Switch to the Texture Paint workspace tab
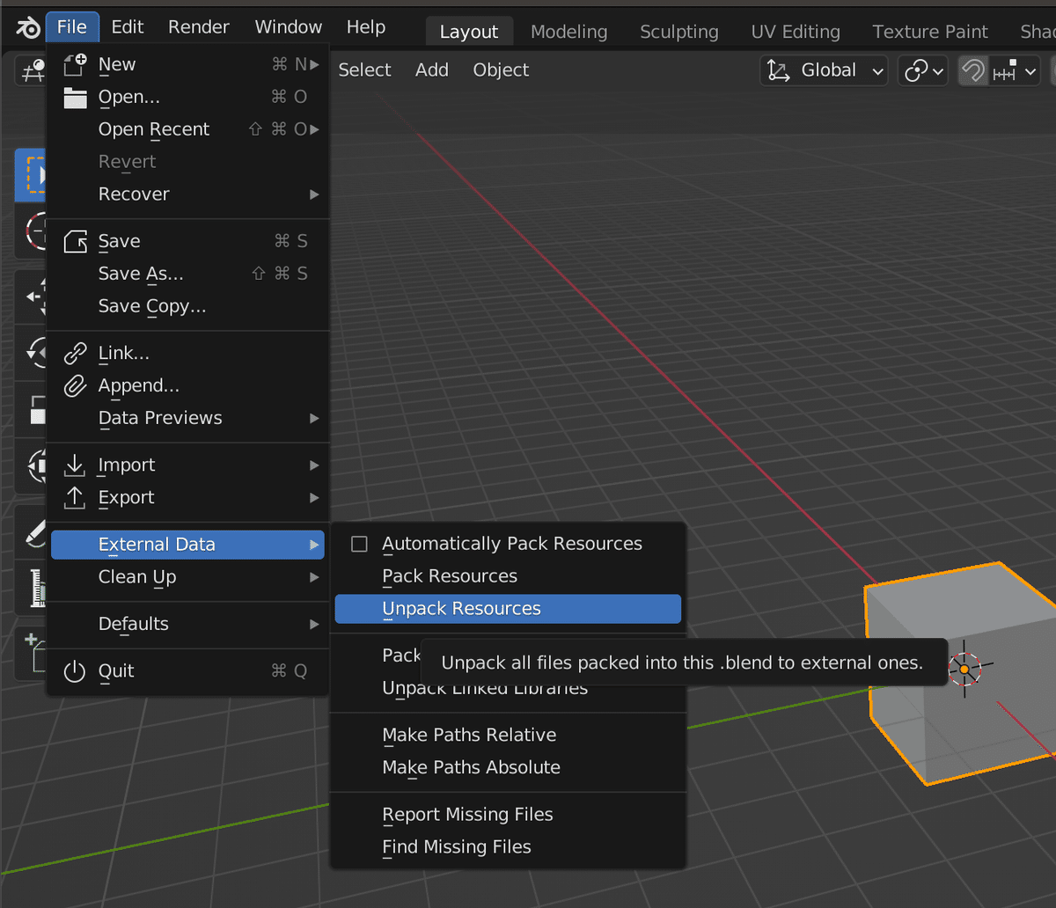The image size is (1056, 908). [930, 32]
